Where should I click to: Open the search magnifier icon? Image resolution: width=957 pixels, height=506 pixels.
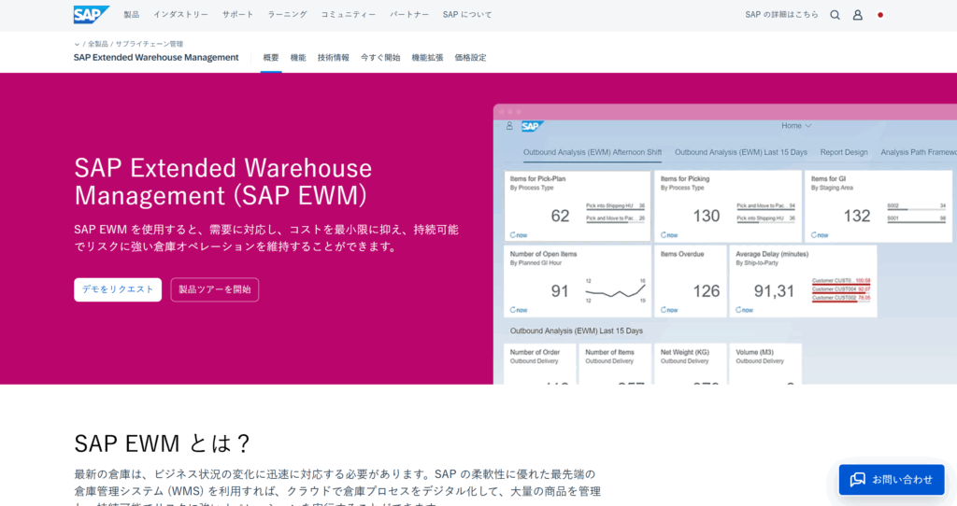pos(835,15)
